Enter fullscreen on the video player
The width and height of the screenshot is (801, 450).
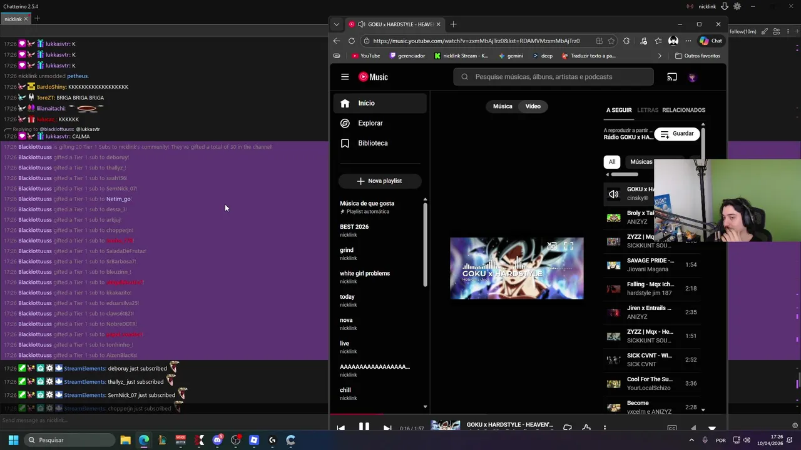pyautogui.click(x=568, y=246)
